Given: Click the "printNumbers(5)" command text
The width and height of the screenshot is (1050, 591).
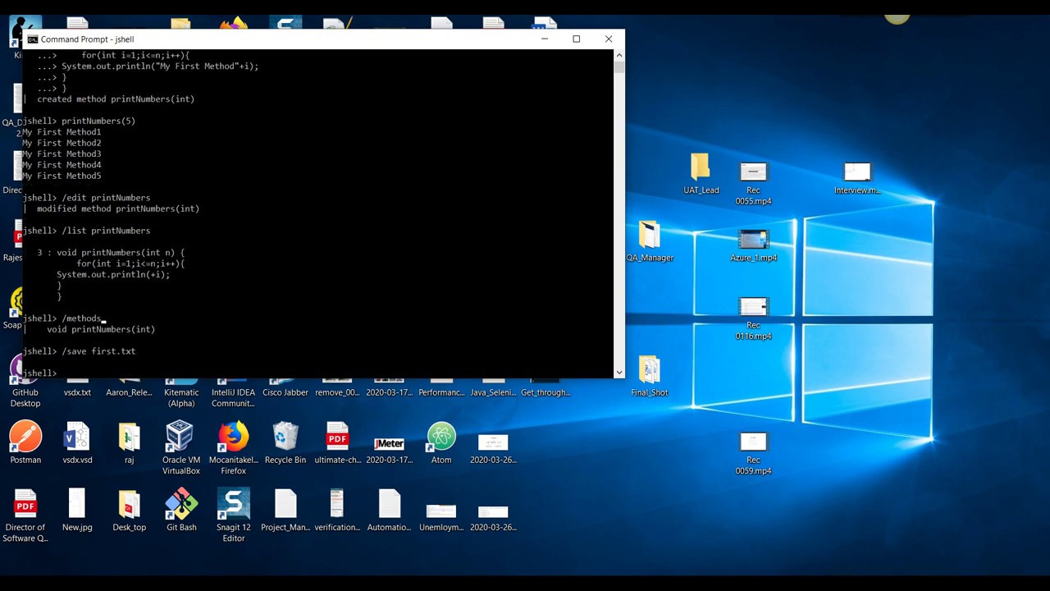Looking at the screenshot, I should click(x=98, y=121).
